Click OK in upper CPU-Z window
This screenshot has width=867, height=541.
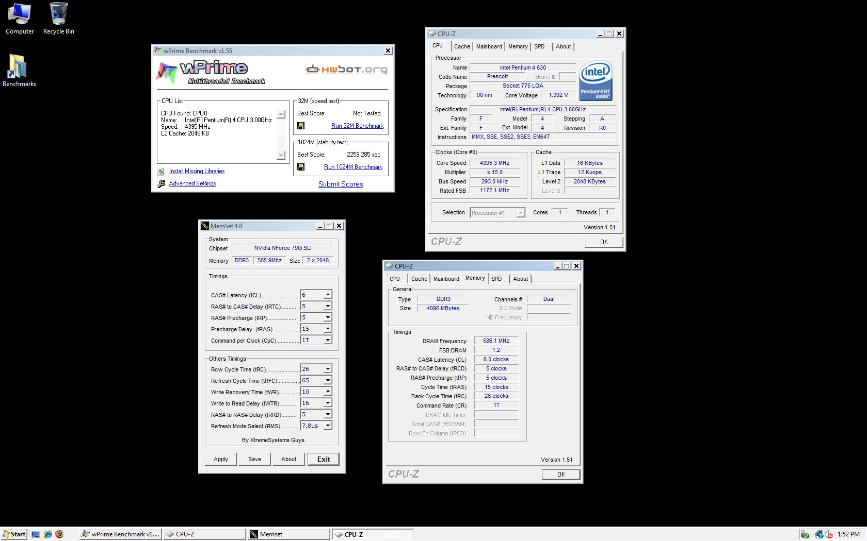click(604, 242)
